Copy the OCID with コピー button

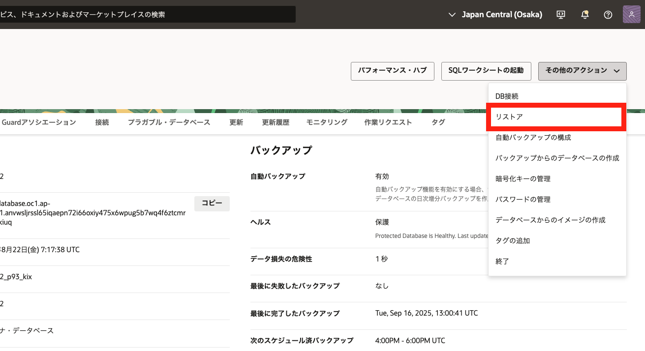(x=212, y=203)
